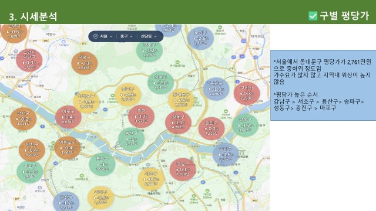The width and height of the screenshot is (376, 211).
Task: Open the 신당동 neighborhood dropdown
Action: [149, 36]
